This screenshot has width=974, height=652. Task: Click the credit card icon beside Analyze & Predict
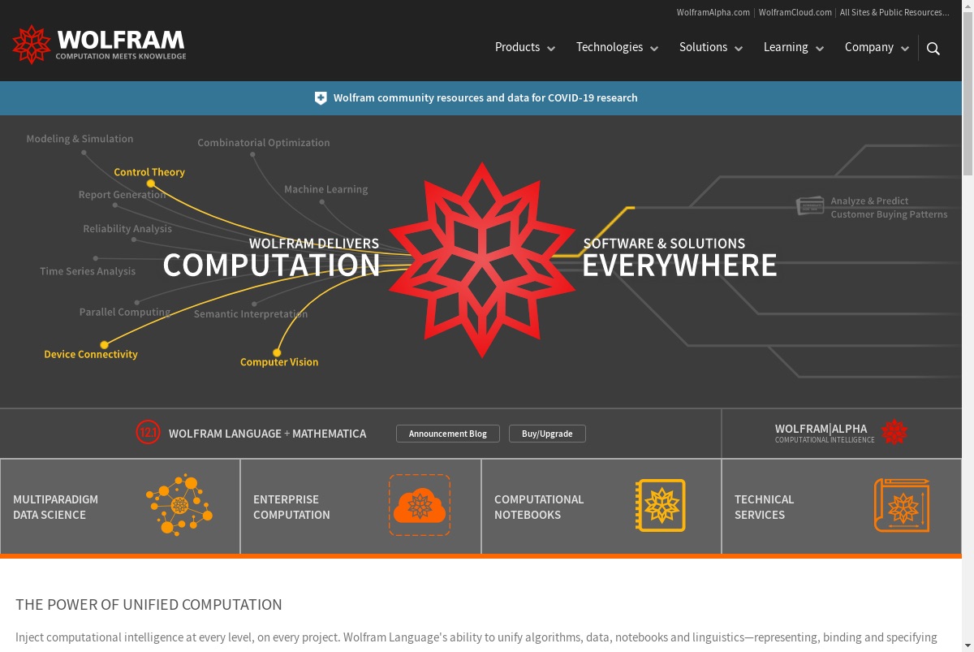(810, 205)
